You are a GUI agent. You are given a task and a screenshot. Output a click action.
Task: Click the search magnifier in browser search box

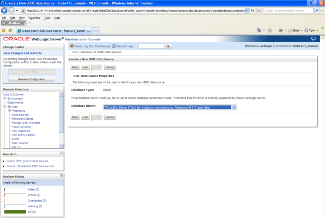point(317,10)
